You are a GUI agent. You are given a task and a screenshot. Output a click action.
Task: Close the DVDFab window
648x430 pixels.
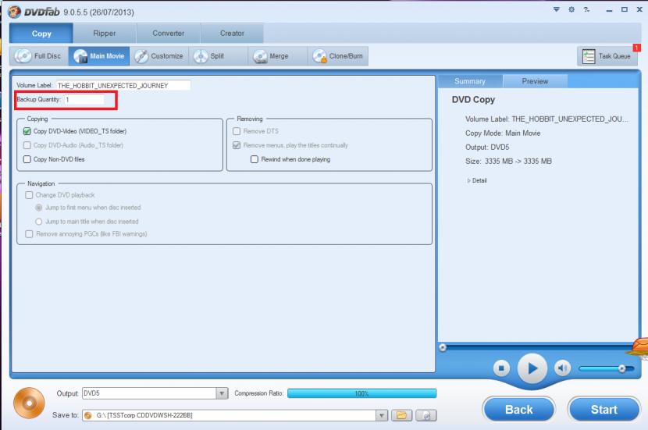pos(639,9)
